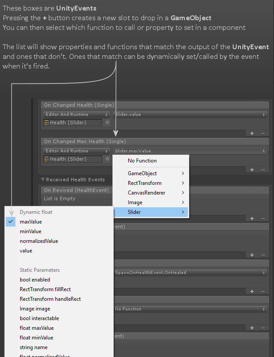The width and height of the screenshot is (274, 357).
Task: Add listener to On Changed Max Health event
Action: point(251,169)
